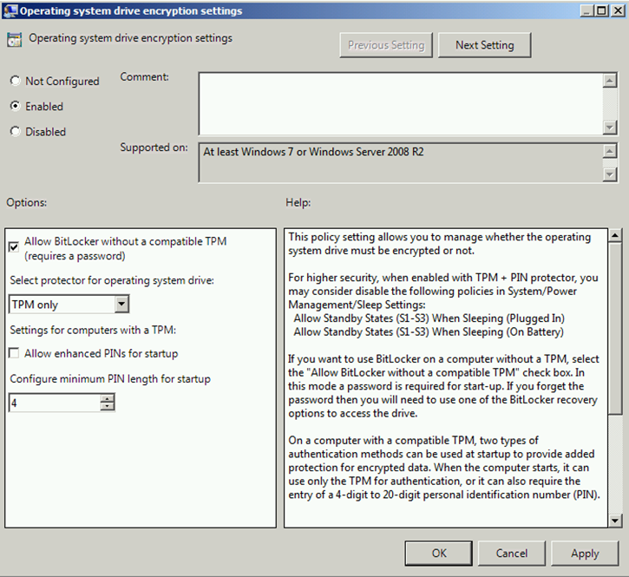Viewport: 629px width, 577px height.
Task: Click help line 'Allow Standby States (S1-S3) When Sleeping (Plugged In)'
Action: pos(429,318)
